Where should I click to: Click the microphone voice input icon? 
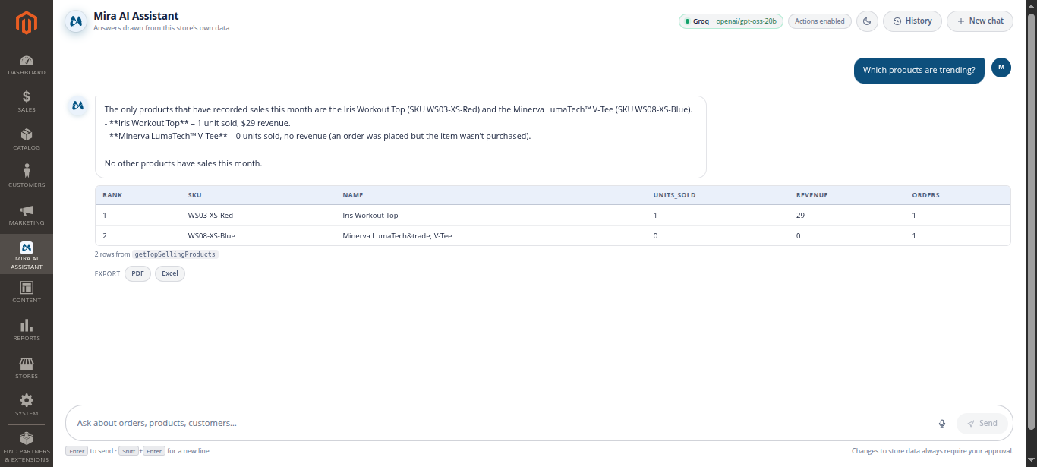tap(942, 424)
